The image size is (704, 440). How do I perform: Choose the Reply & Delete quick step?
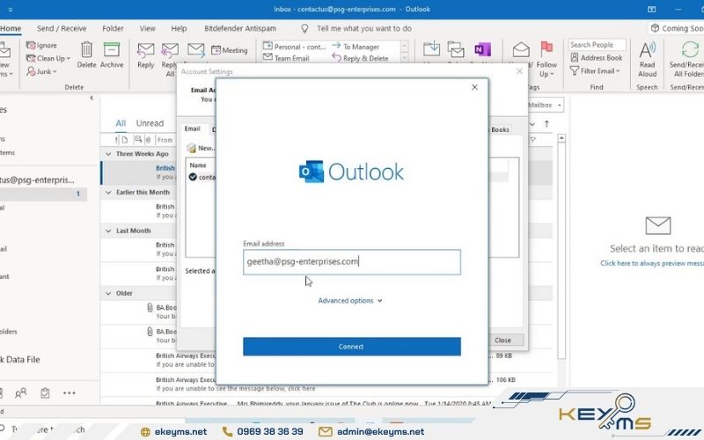[360, 58]
